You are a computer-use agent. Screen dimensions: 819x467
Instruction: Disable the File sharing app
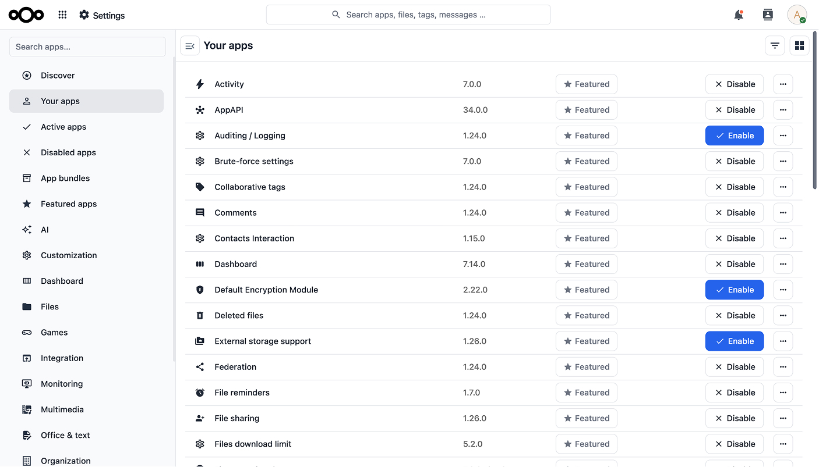pyautogui.click(x=735, y=418)
